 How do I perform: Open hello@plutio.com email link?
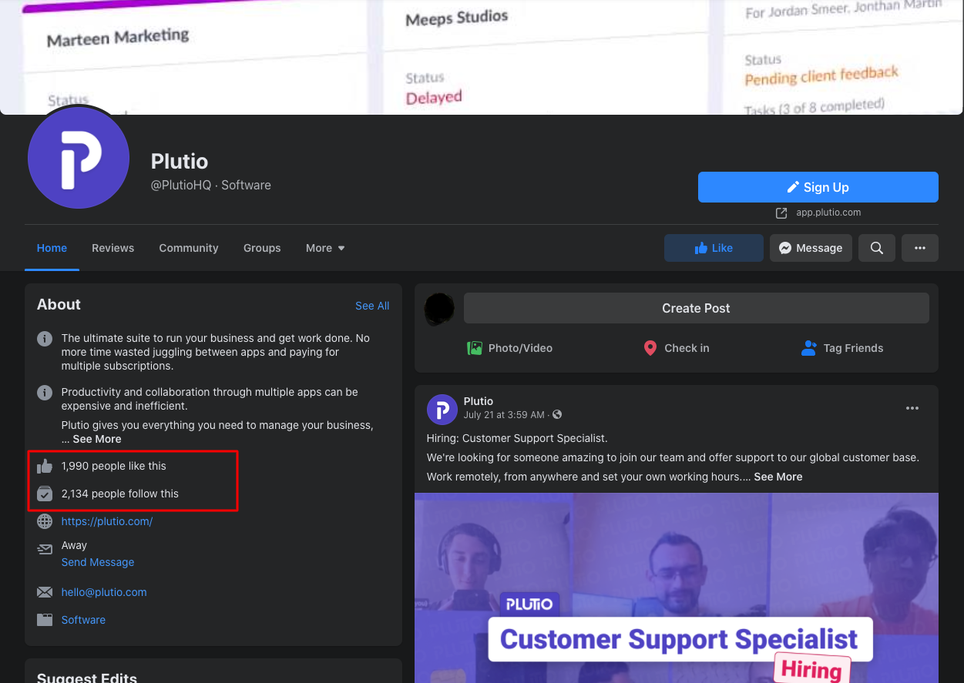click(104, 592)
